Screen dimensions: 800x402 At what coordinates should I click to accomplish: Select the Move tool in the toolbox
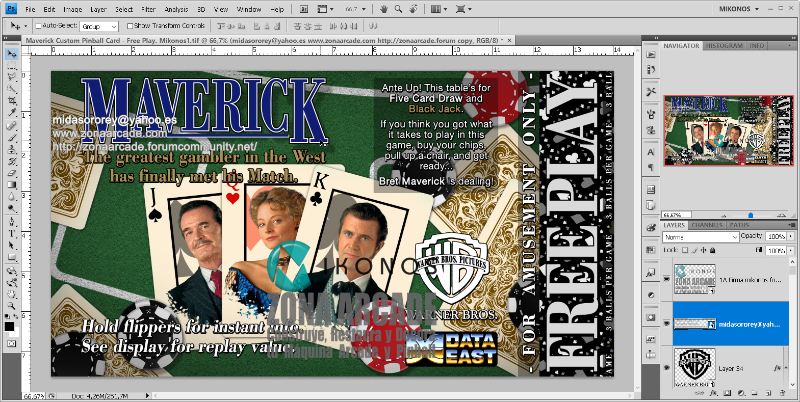point(11,54)
